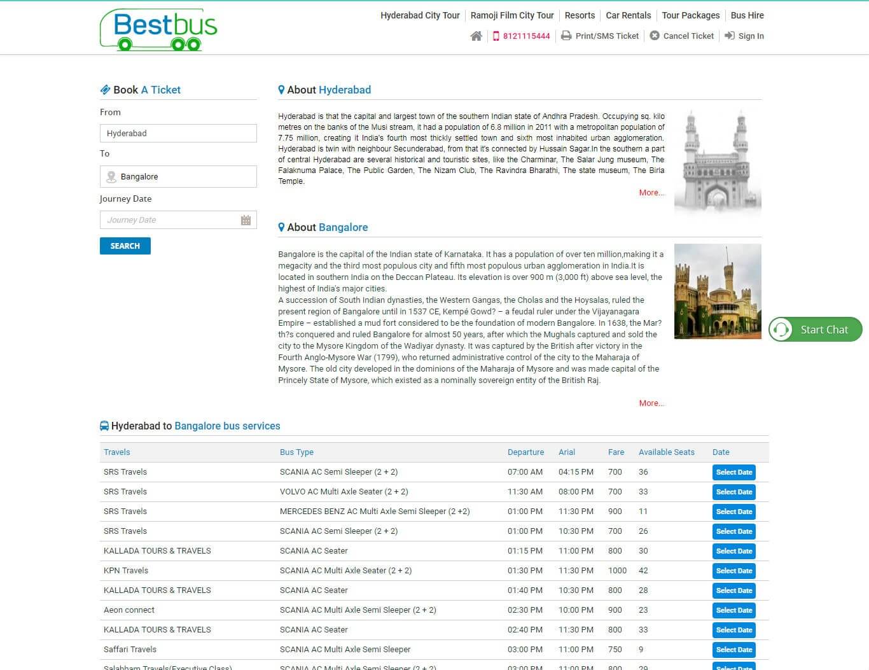Click the Fare column header
869x670 pixels.
pos(616,452)
